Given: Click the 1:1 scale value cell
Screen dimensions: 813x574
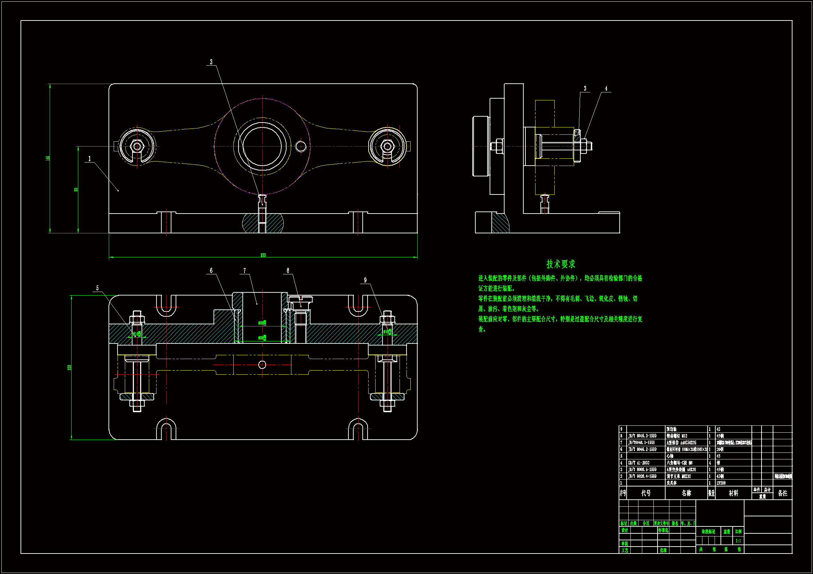Looking at the screenshot, I should (738, 541).
